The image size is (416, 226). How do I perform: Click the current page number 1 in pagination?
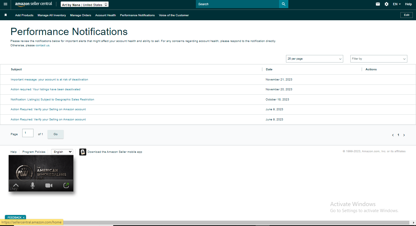click(x=398, y=135)
